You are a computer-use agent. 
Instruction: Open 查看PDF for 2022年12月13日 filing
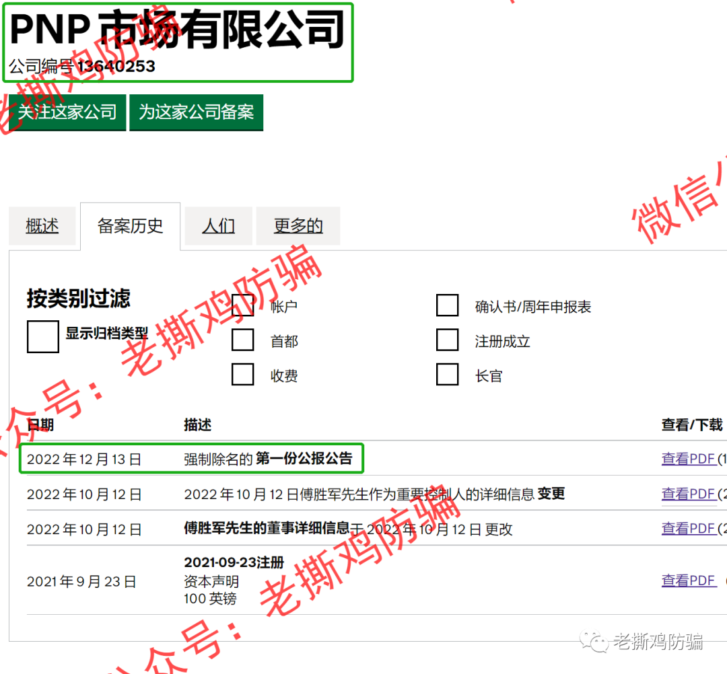(x=689, y=459)
